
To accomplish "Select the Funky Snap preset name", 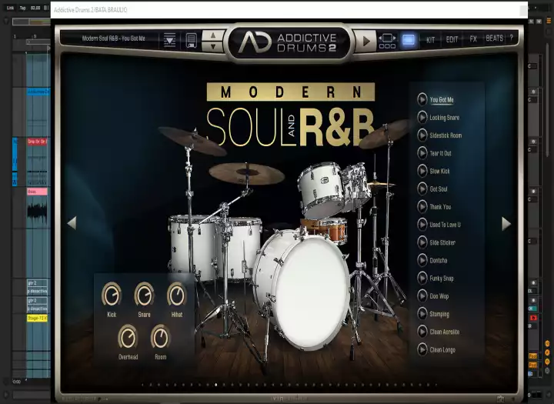I will [x=442, y=279].
